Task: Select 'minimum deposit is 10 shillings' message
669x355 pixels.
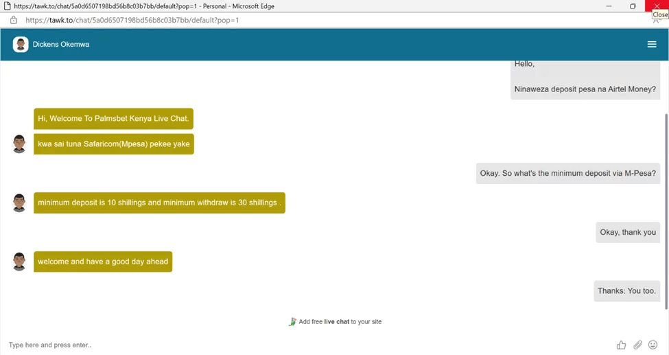Action: pos(160,203)
